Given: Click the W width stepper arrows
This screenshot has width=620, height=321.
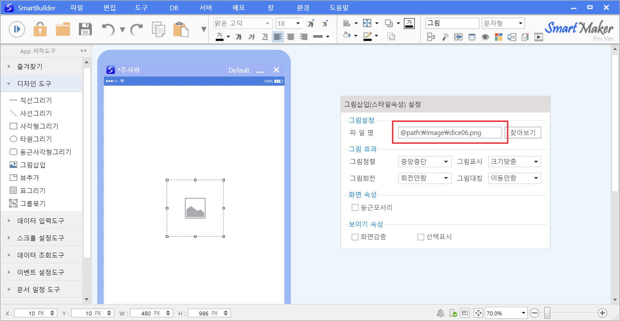Looking at the screenshot, I should point(168,313).
